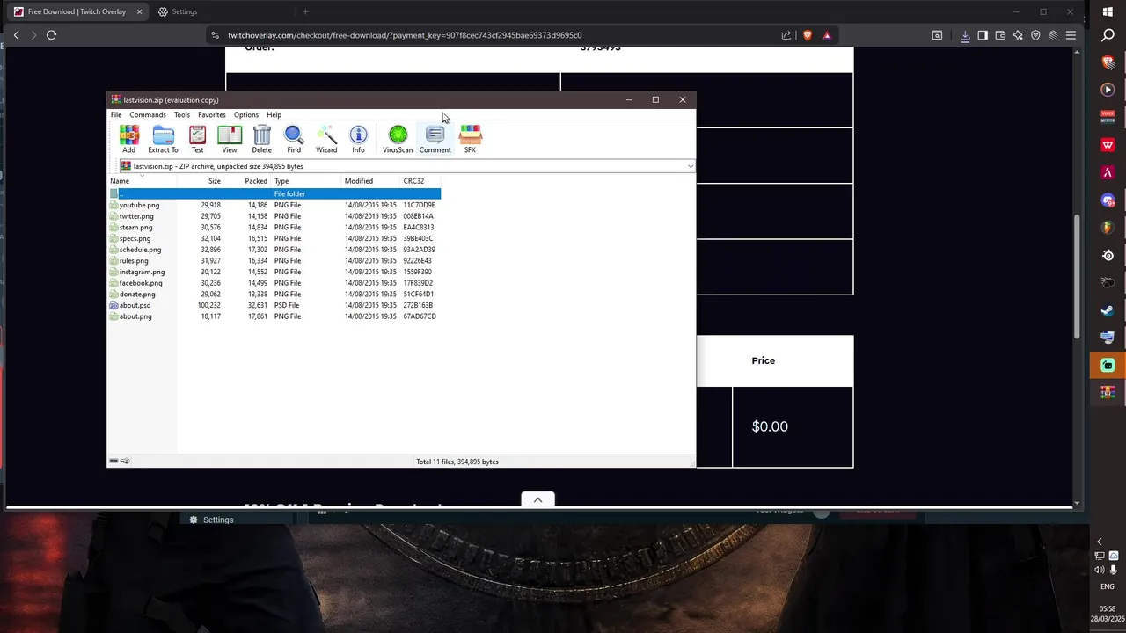Click the Brave Shields lion icon
The width and height of the screenshot is (1126, 633).
point(808,35)
